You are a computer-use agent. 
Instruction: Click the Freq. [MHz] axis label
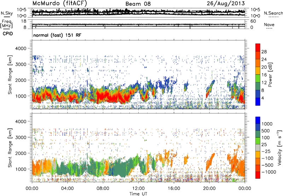pos(7,24)
